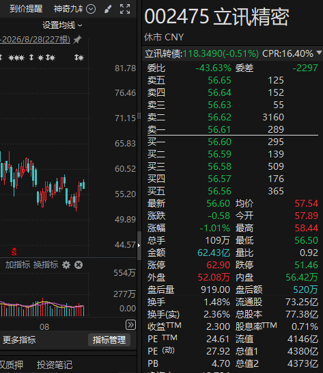Click the double-arrow chart scroll icon
The height and width of the screenshot is (373, 323).
(x=130, y=324)
